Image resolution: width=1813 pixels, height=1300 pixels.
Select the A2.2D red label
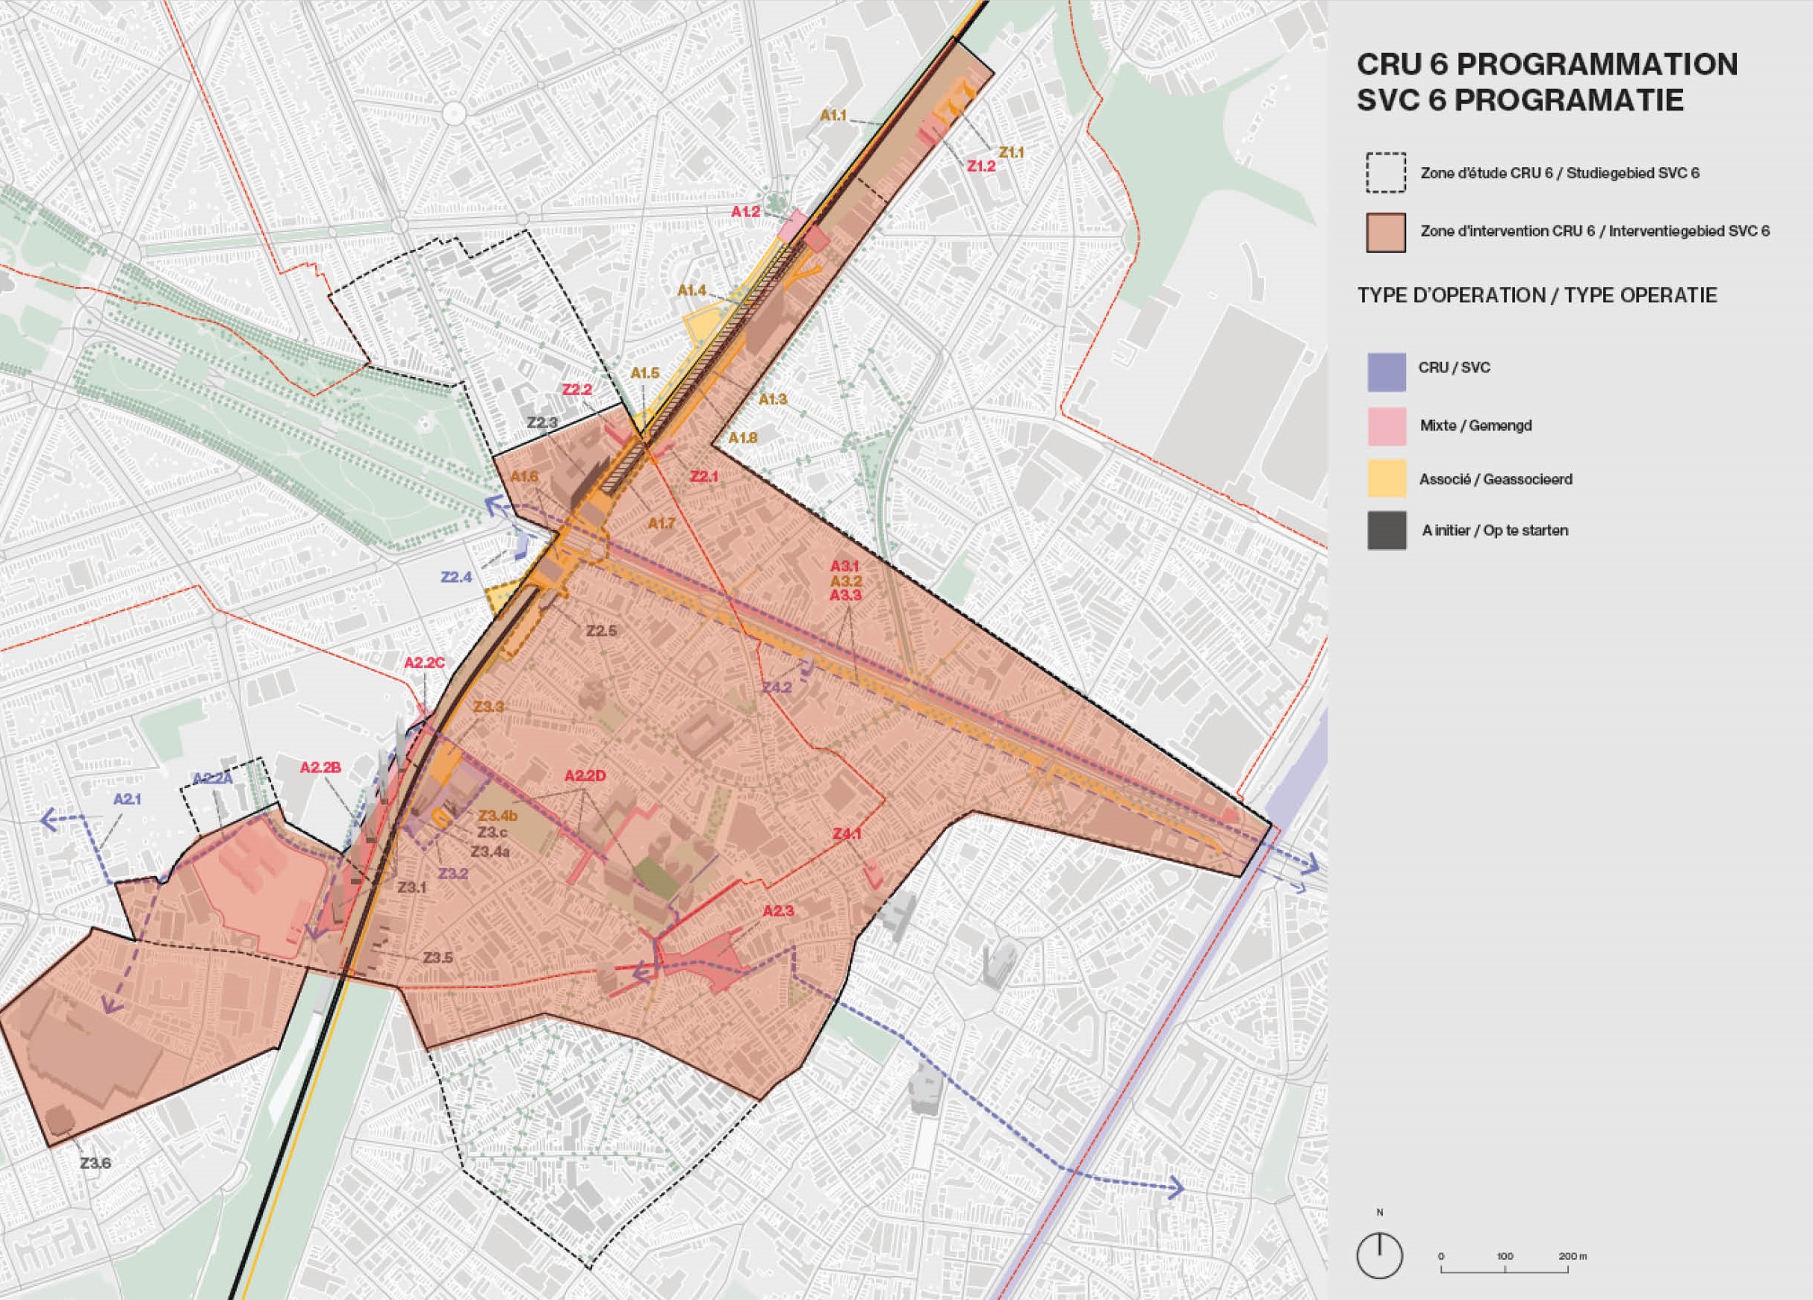point(585,776)
